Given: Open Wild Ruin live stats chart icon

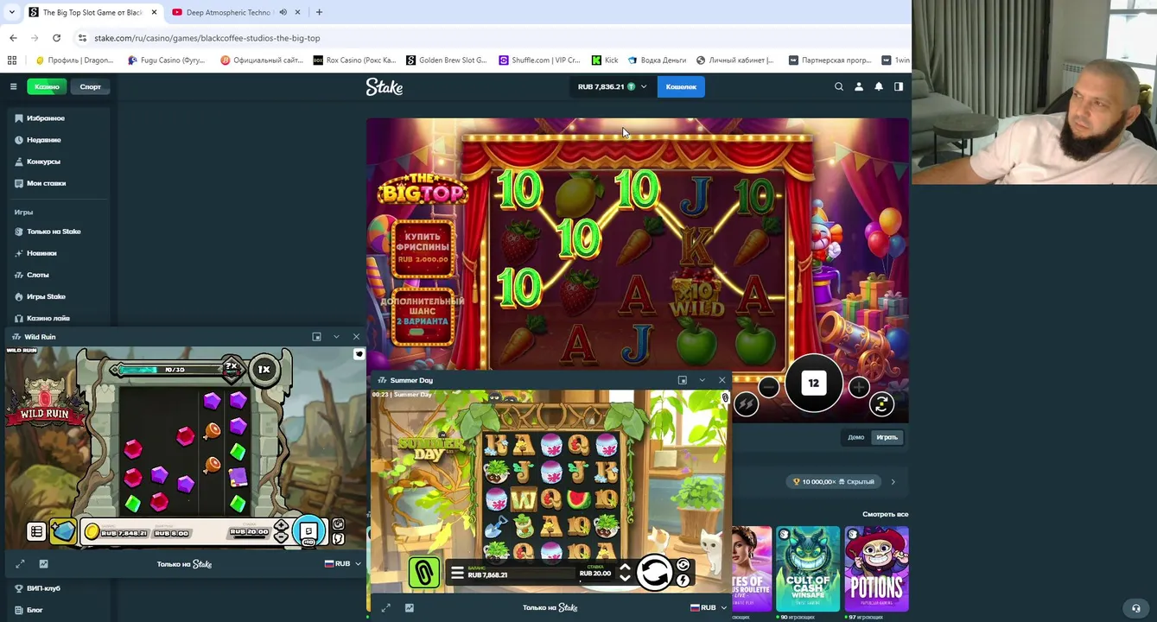Looking at the screenshot, I should (x=44, y=564).
